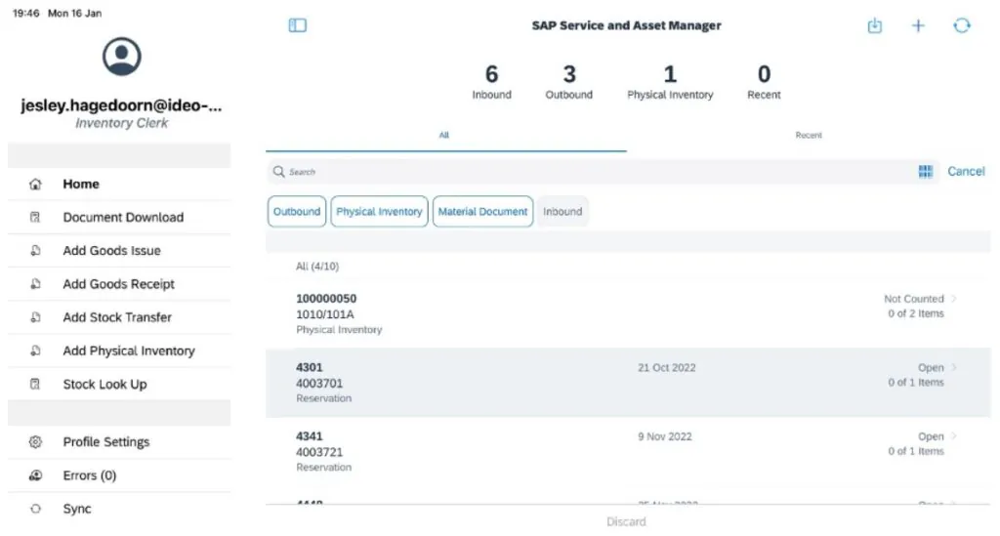1000x536 pixels.
Task: Click the Add Physical Inventory icon
Action: point(35,350)
